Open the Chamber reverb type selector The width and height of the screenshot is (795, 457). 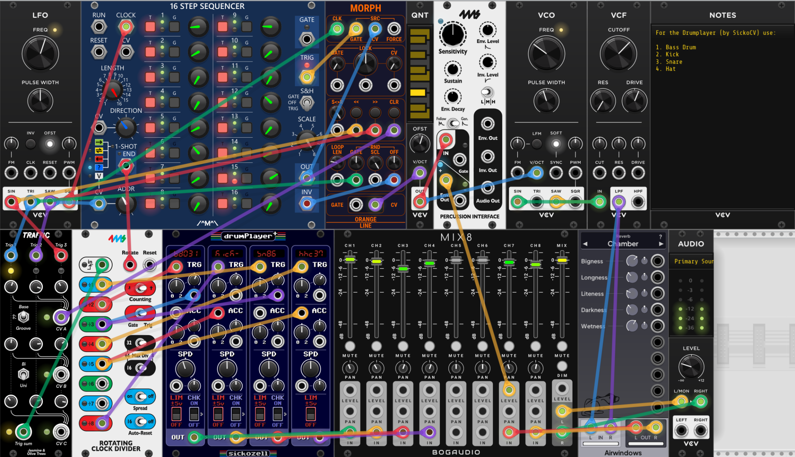click(x=623, y=244)
